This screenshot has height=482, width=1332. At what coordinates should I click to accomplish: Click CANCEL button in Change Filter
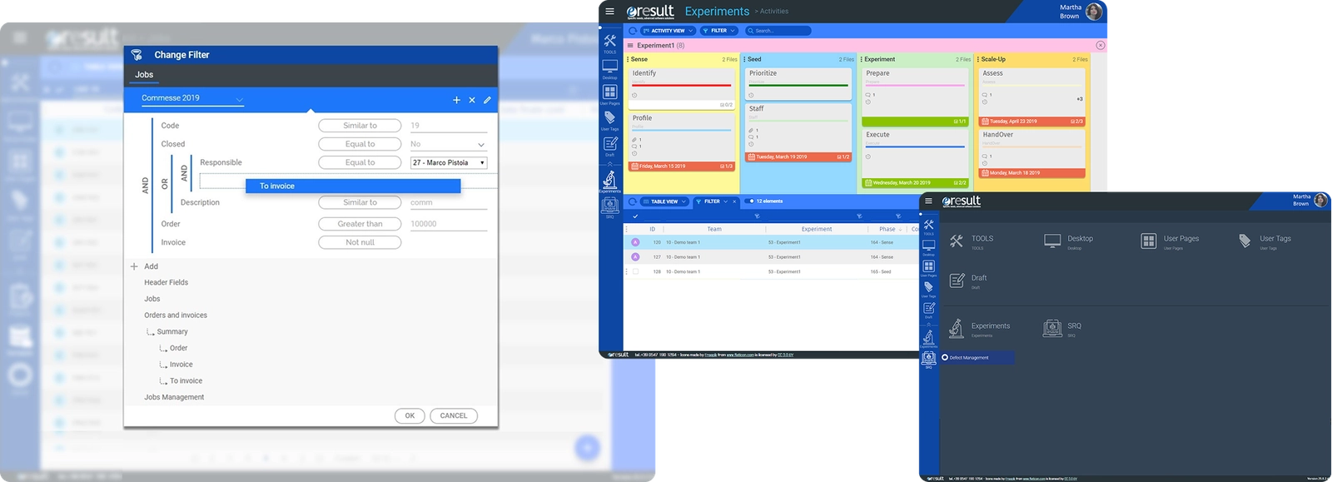(454, 415)
